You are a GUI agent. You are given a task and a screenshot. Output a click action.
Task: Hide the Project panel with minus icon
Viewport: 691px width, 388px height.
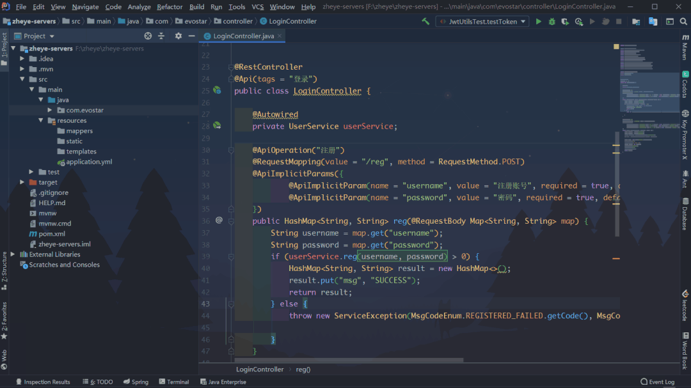point(191,36)
